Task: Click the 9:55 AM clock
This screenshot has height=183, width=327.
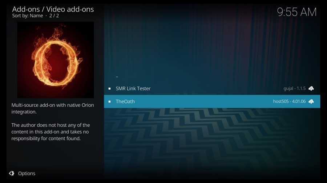Action: point(297,12)
